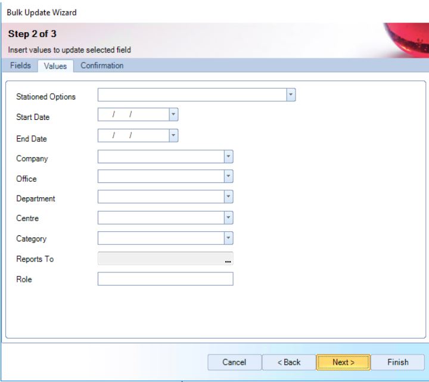
Task: Click the 'Office' label text
Action: (26, 179)
